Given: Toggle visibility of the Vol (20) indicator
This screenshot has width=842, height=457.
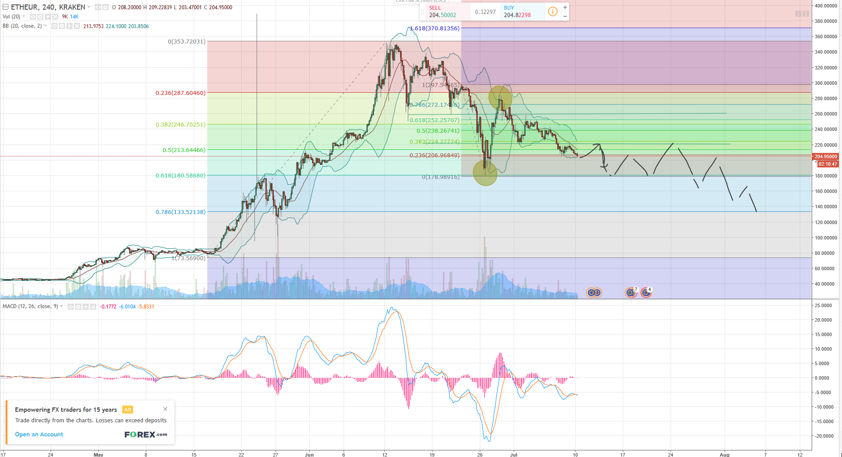Looking at the screenshot, I should (33, 17).
